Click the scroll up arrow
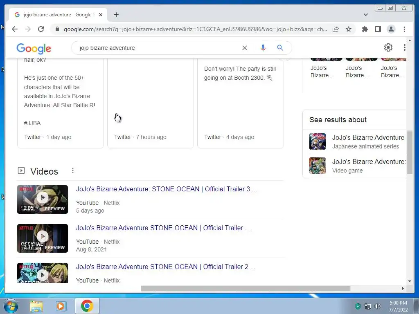 410,40
